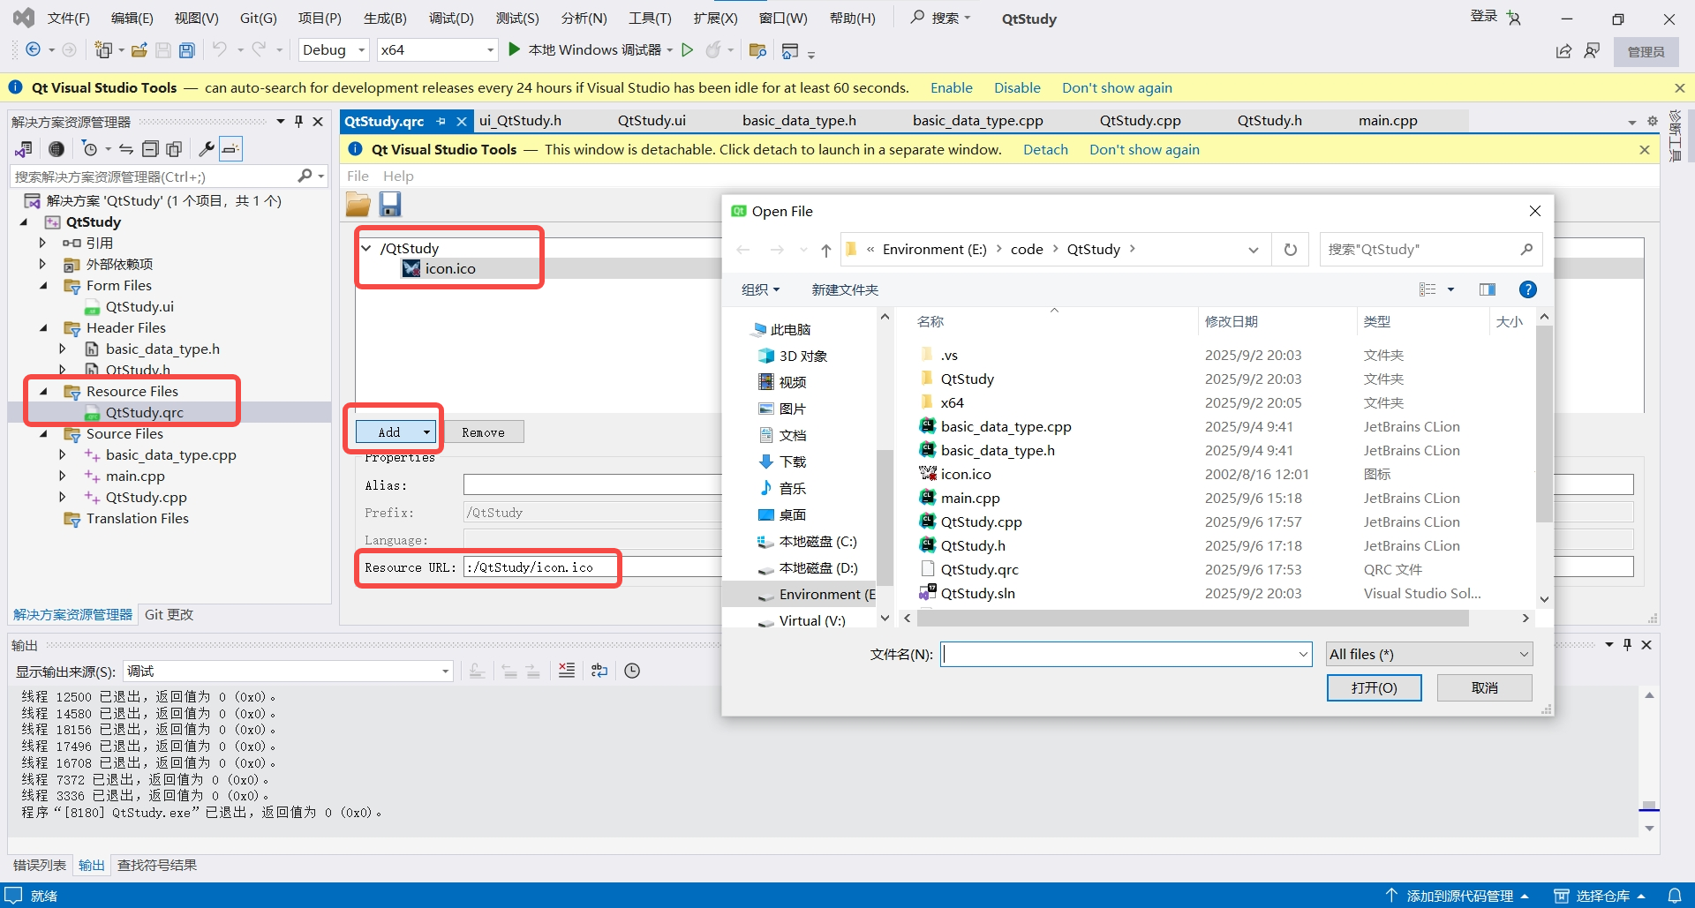This screenshot has height=908, width=1695.
Task: Click the Show All Files icon
Action: click(174, 149)
